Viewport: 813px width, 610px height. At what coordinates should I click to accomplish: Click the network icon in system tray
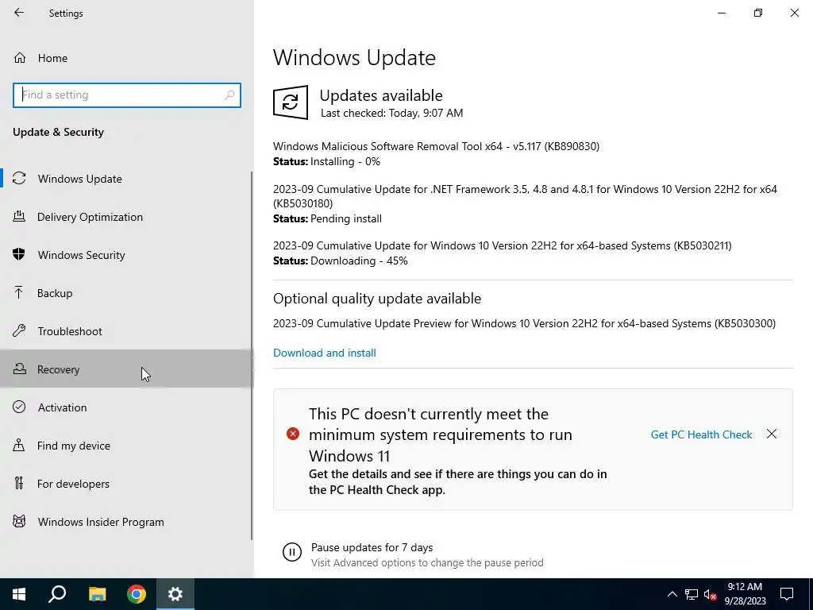point(692,594)
